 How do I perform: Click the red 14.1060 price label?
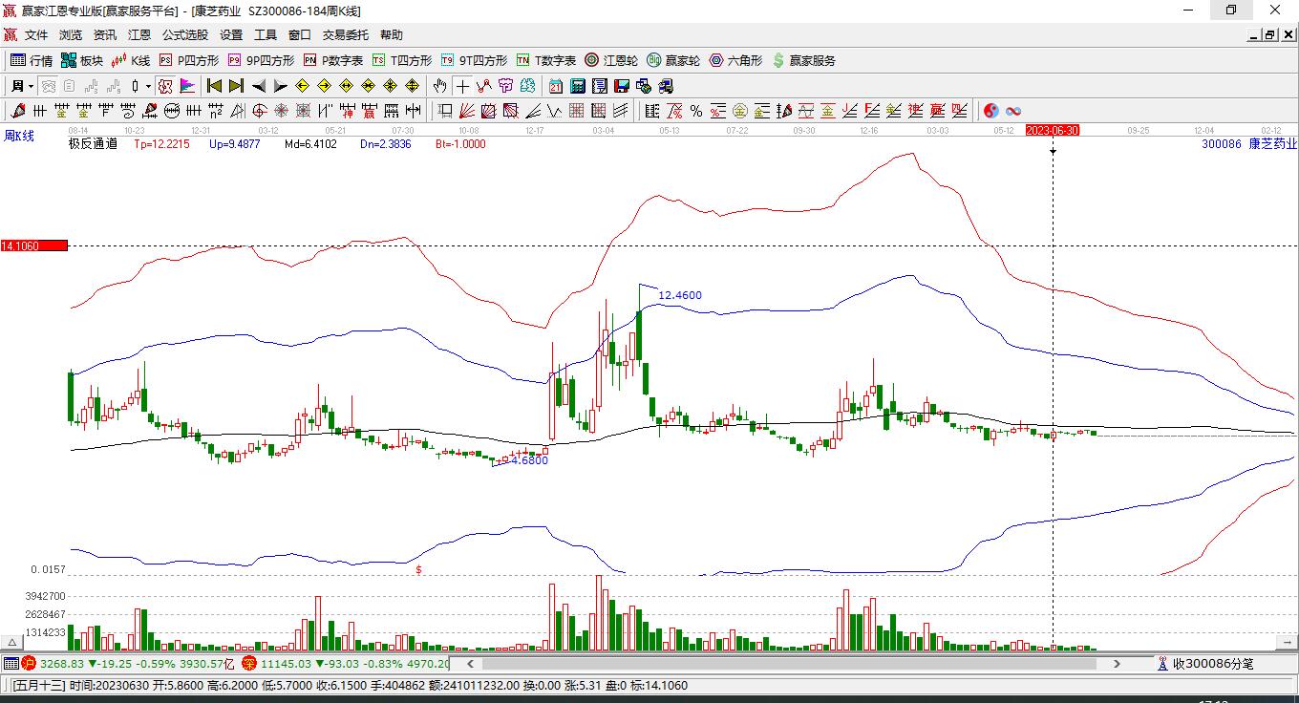coord(34,245)
